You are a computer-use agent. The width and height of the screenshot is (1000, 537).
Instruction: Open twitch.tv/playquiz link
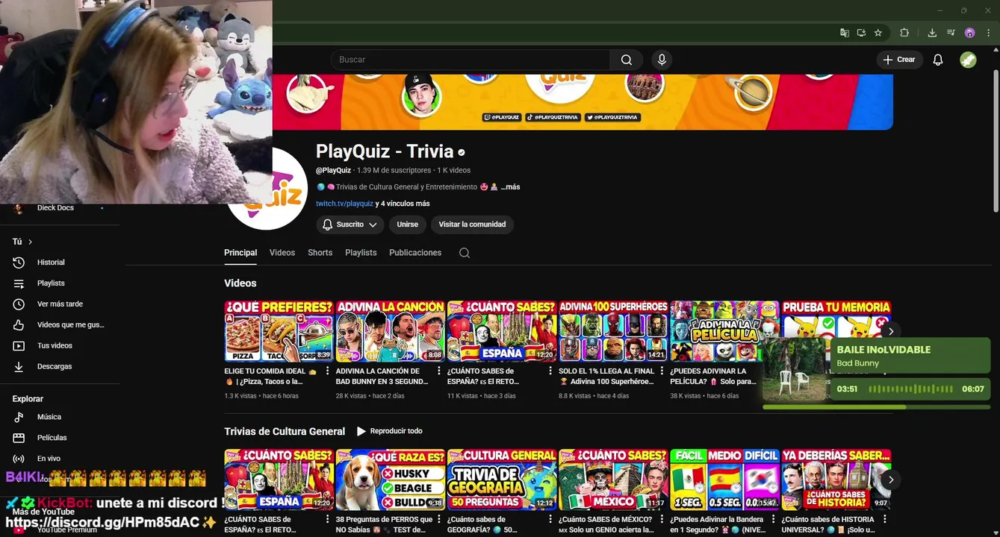click(344, 204)
